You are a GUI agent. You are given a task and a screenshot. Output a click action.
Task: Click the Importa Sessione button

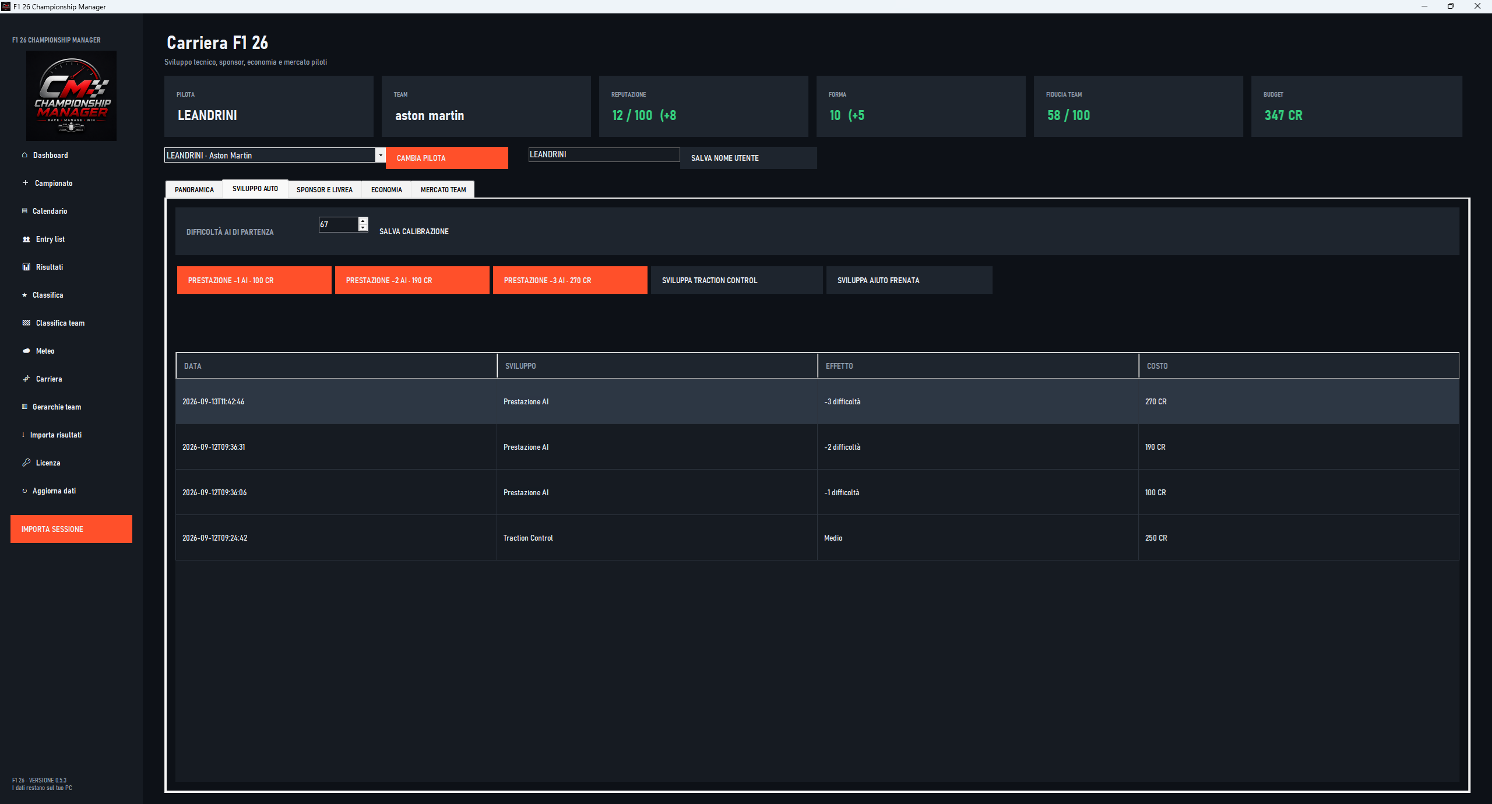point(71,529)
